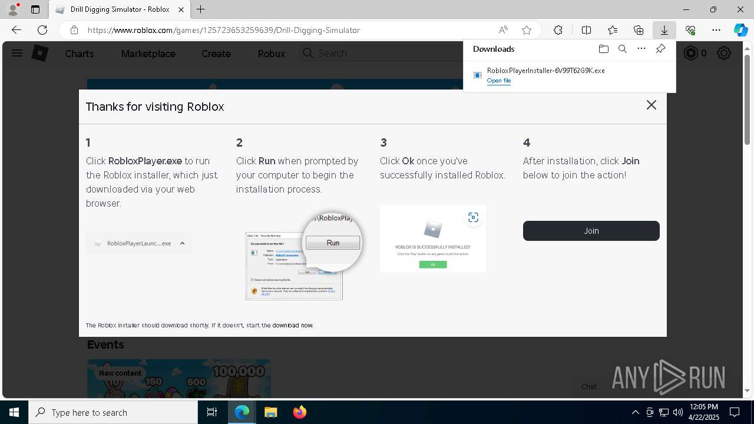The image size is (754, 424).
Task: Open Task View on the taskbar
Action: (x=212, y=412)
